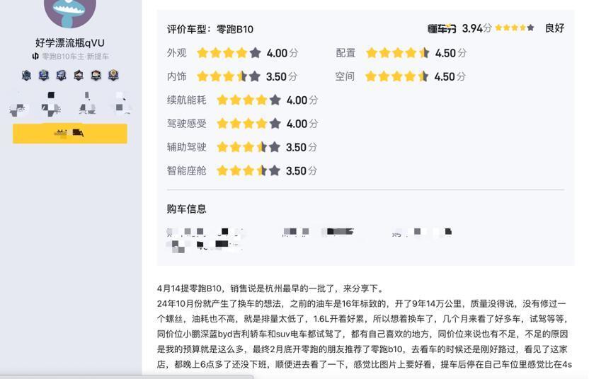Click the 4.50分 score for 空间

tap(450, 77)
